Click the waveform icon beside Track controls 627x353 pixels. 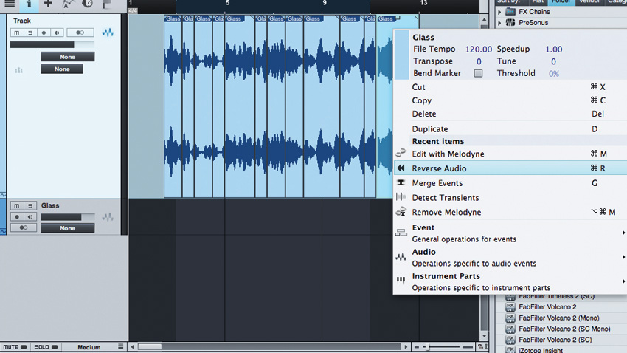[x=108, y=32]
